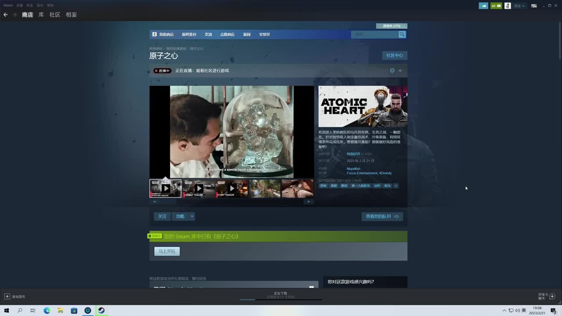Click the thumbnail strip scrollbar track
Screen dimensions: 562x316
click(x=232, y=202)
